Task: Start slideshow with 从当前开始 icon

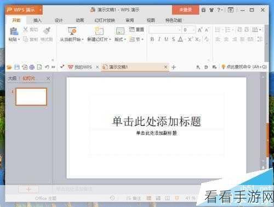Action: (72, 31)
